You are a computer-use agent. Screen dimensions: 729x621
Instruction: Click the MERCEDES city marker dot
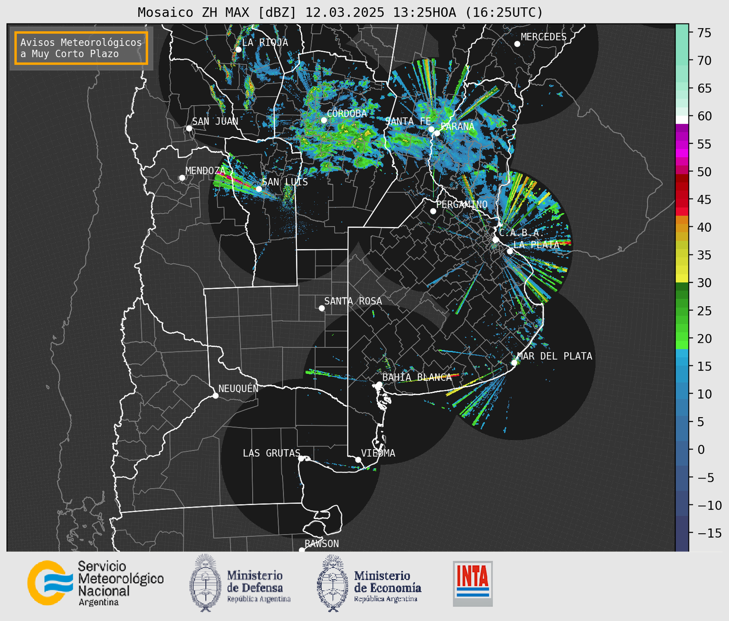pyautogui.click(x=517, y=44)
